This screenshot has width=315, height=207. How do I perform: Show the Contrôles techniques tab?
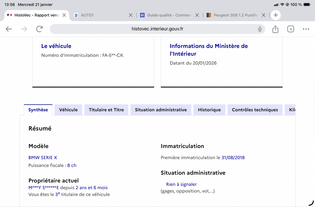click(255, 110)
